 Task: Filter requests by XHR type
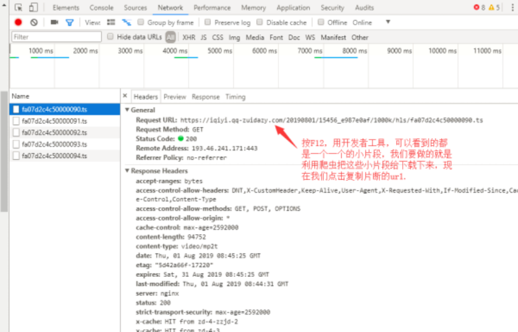pyautogui.click(x=188, y=37)
